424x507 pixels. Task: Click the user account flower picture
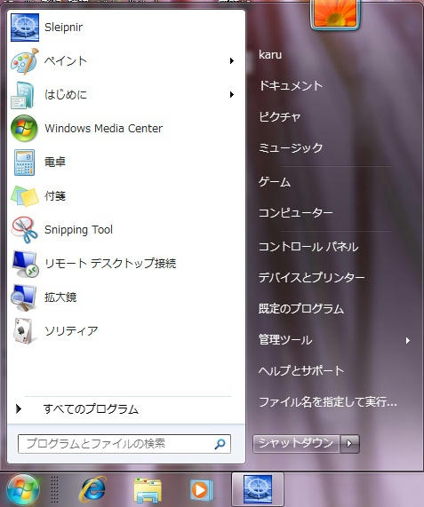(x=335, y=13)
